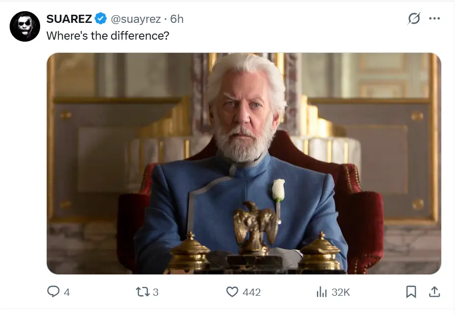
Task: Click the blue verified badge
Action: coord(101,19)
